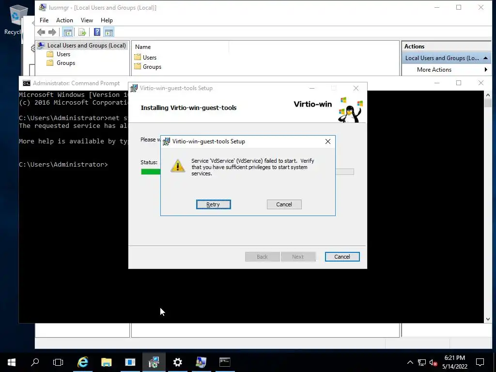Click the Export List toolbar icon

pyautogui.click(x=82, y=32)
